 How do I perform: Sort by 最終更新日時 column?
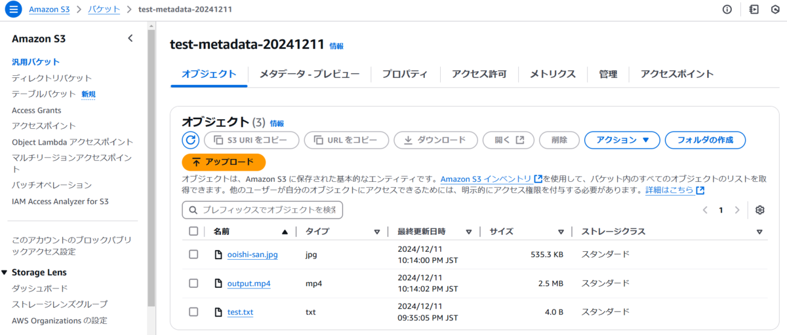[469, 232]
